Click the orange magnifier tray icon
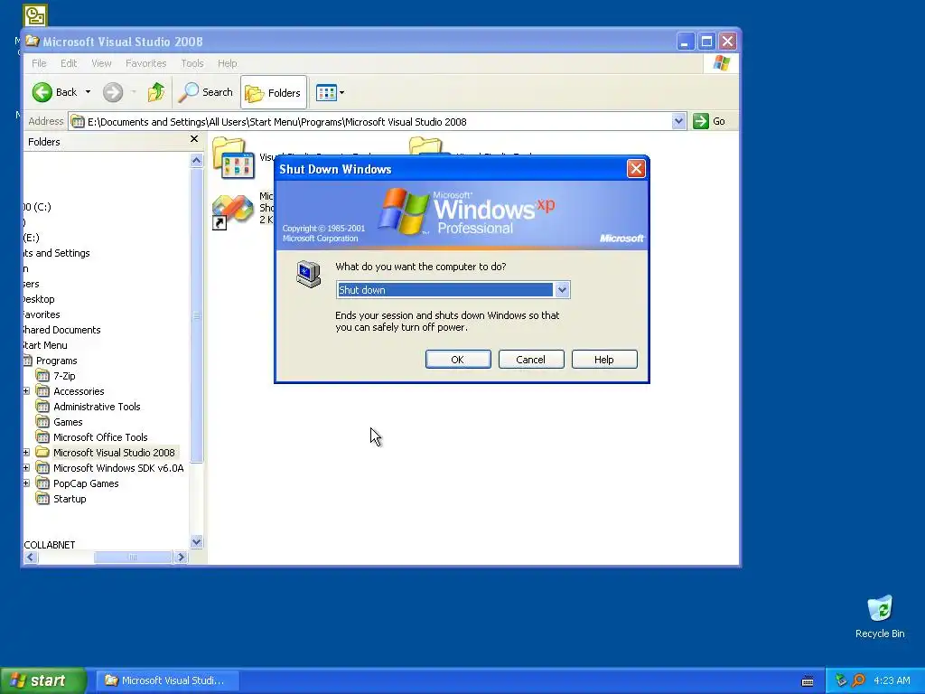925x694 pixels. pos(859,680)
